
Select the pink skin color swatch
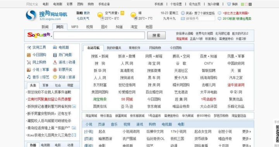click(x=246, y=4)
